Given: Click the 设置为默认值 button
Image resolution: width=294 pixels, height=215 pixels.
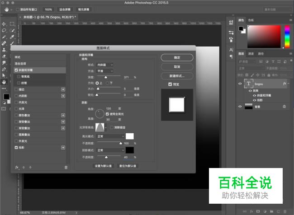Looking at the screenshot, I should coord(103,166).
